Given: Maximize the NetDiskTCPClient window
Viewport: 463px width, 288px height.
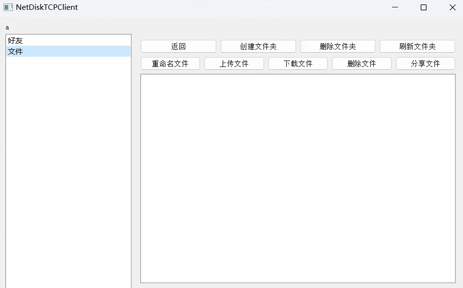Looking at the screenshot, I should point(424,7).
